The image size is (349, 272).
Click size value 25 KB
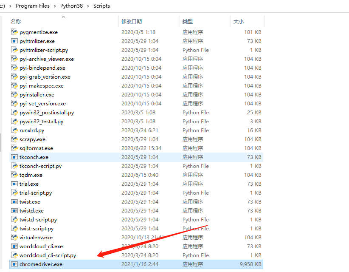254,112
